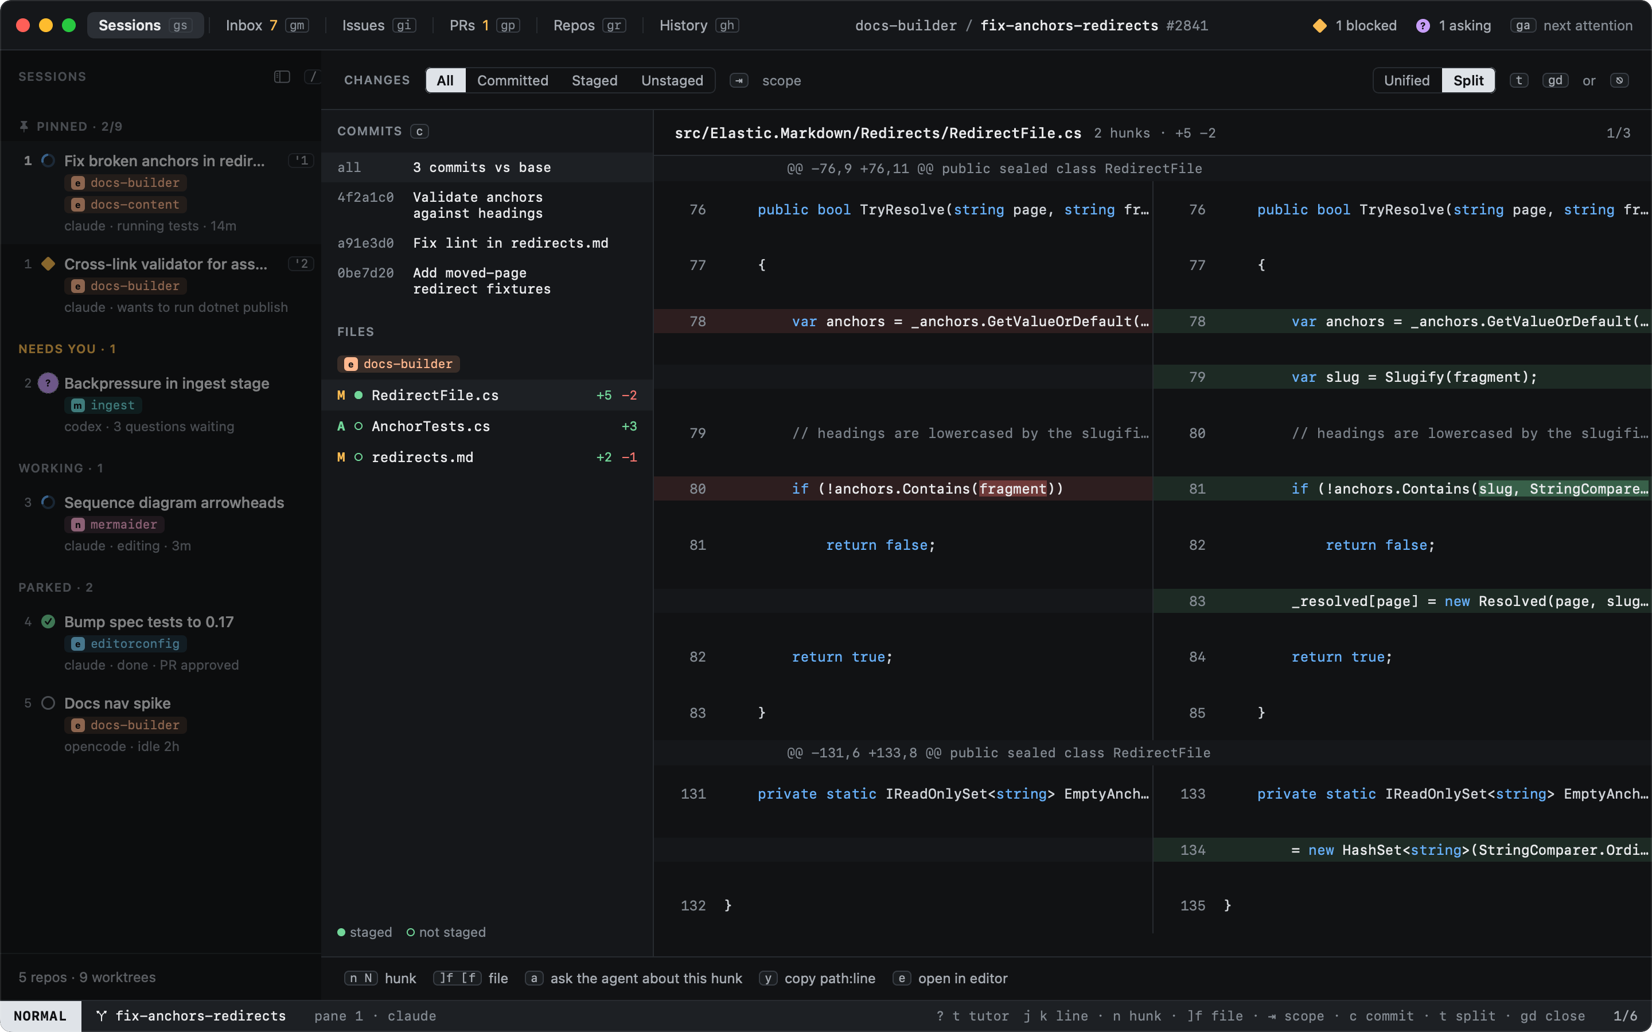The height and width of the screenshot is (1032, 1652).
Task: Click the orange diamond next to '1 blocked'
Action: pos(1319,26)
